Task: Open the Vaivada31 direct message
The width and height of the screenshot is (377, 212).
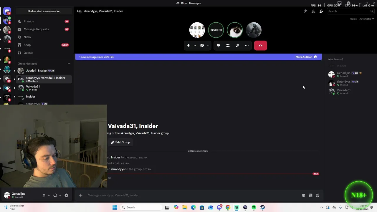Action: point(44,88)
